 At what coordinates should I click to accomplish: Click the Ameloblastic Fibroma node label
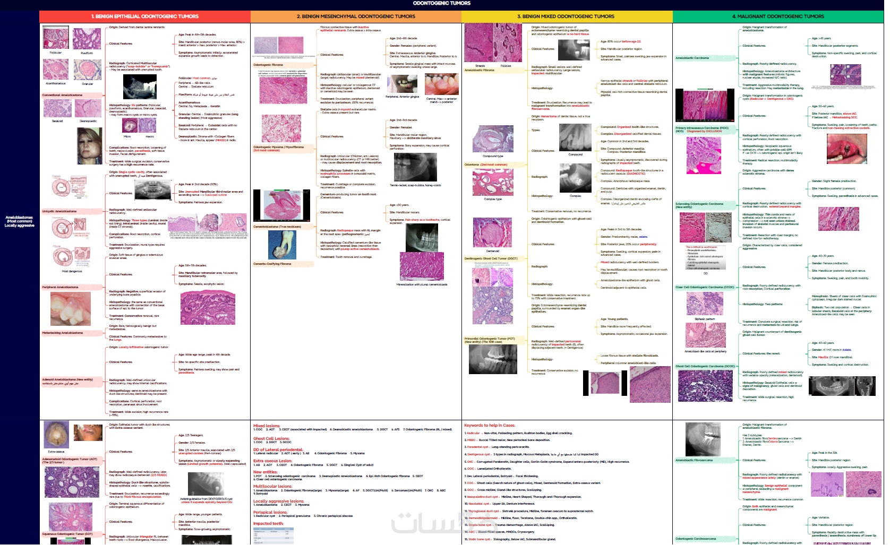pyautogui.click(x=494, y=70)
